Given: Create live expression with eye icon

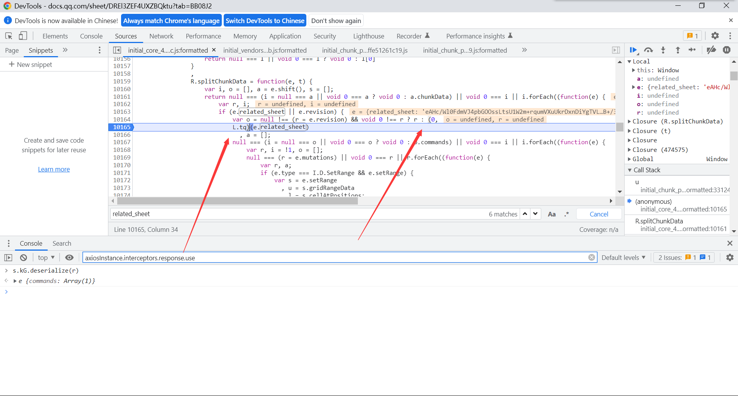Looking at the screenshot, I should coord(69,258).
